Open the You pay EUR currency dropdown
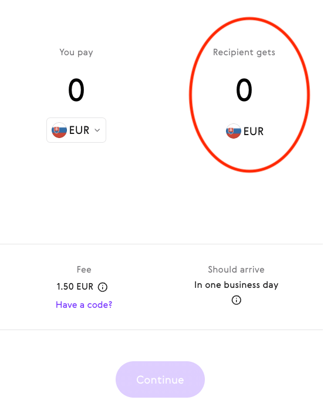The width and height of the screenshot is (324, 410). tap(76, 130)
